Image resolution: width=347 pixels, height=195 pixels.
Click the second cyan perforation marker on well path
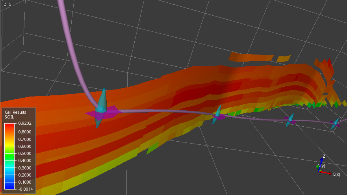[x=217, y=114]
